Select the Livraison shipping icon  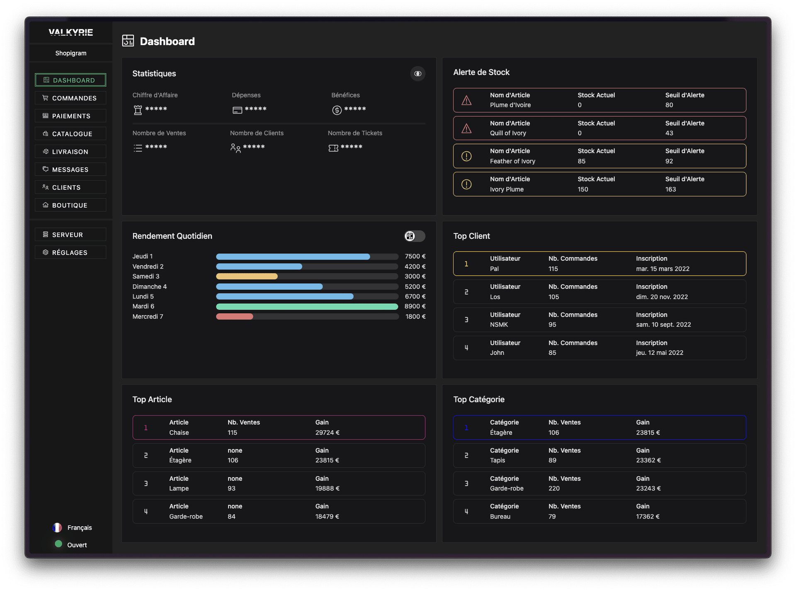click(x=46, y=151)
